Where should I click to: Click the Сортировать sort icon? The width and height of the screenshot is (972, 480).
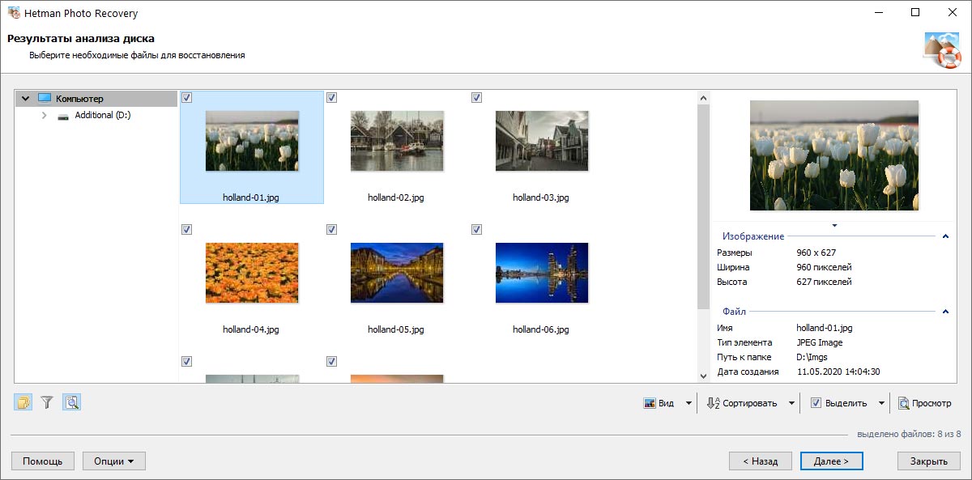(x=714, y=403)
